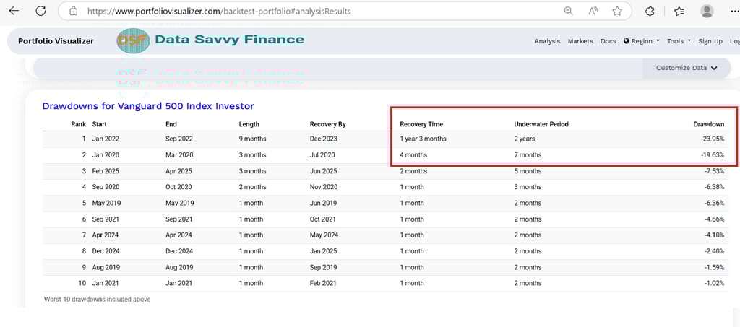
Task: Select the 4 months recovery time cell
Action: 413,155
